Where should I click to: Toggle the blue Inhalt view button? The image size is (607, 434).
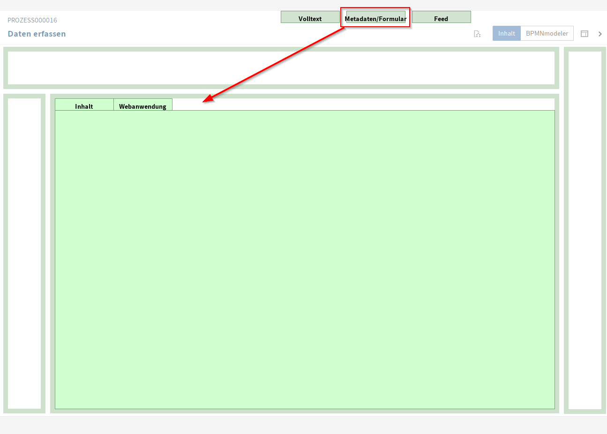point(506,34)
